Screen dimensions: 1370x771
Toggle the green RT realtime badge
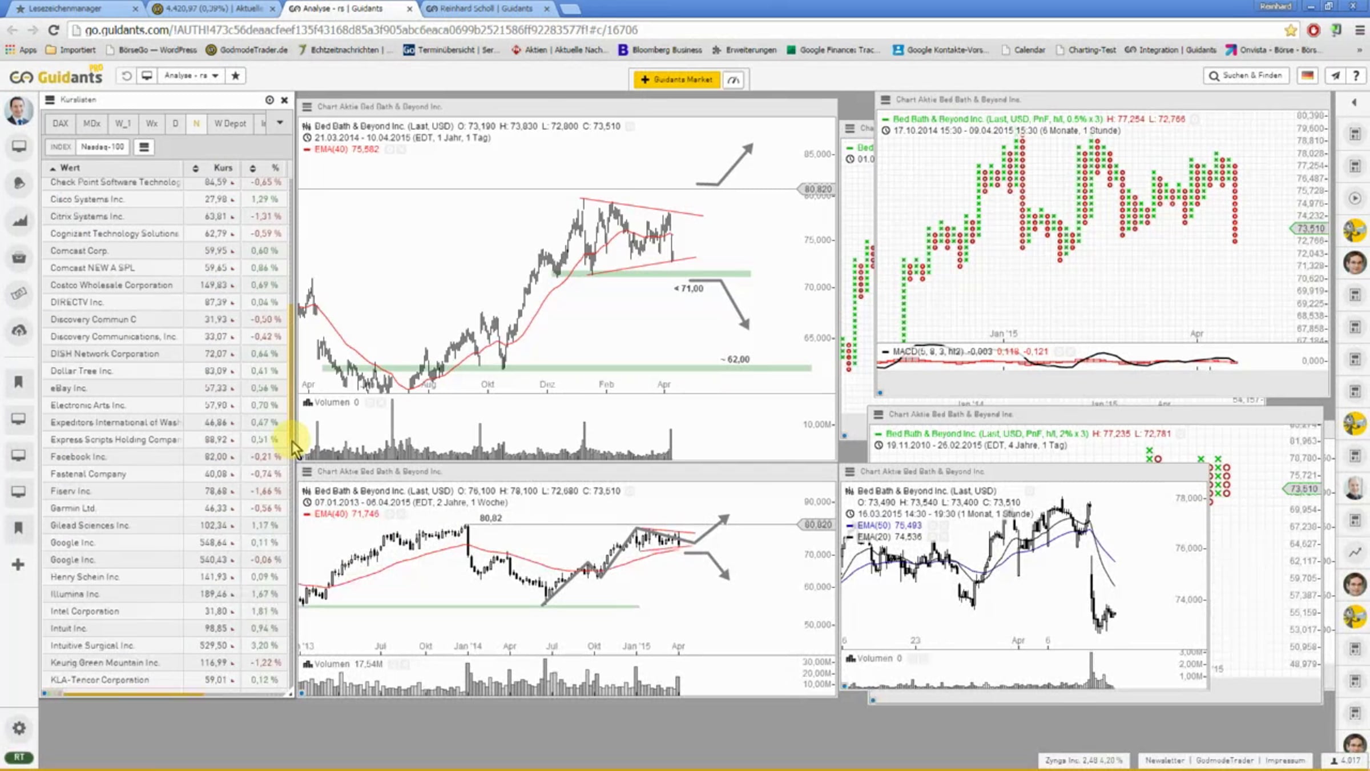19,757
